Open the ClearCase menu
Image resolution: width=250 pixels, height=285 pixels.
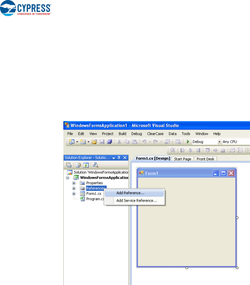(x=155, y=134)
